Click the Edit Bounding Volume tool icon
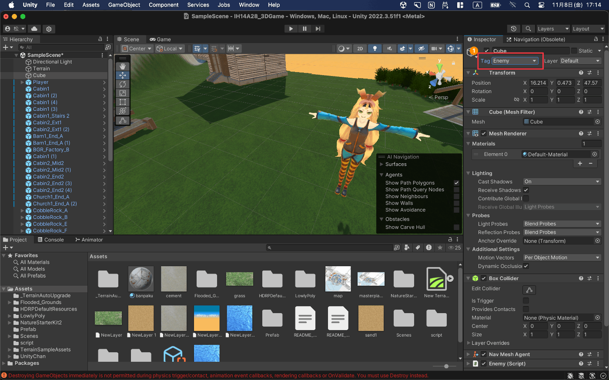 click(x=123, y=120)
